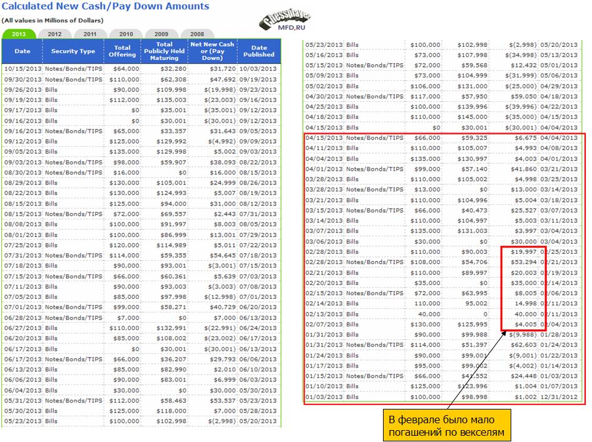Click Net New Cash or (Pay Down) header
Image resolution: width=592 pixels, height=442 pixels.
pyautogui.click(x=212, y=51)
